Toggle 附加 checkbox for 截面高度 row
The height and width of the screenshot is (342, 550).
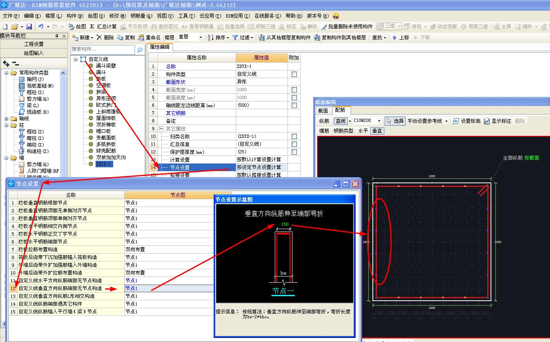tap(294, 98)
